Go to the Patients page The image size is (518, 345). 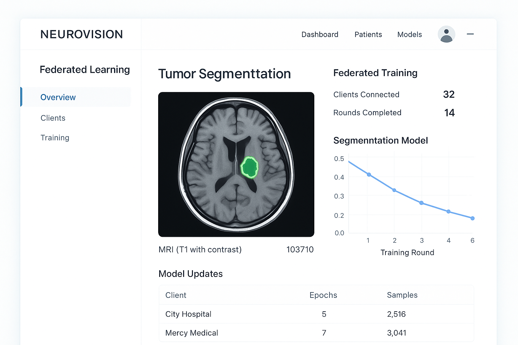(x=368, y=34)
